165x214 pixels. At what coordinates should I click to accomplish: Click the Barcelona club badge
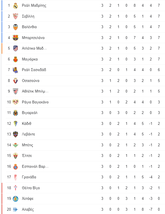click(15, 38)
